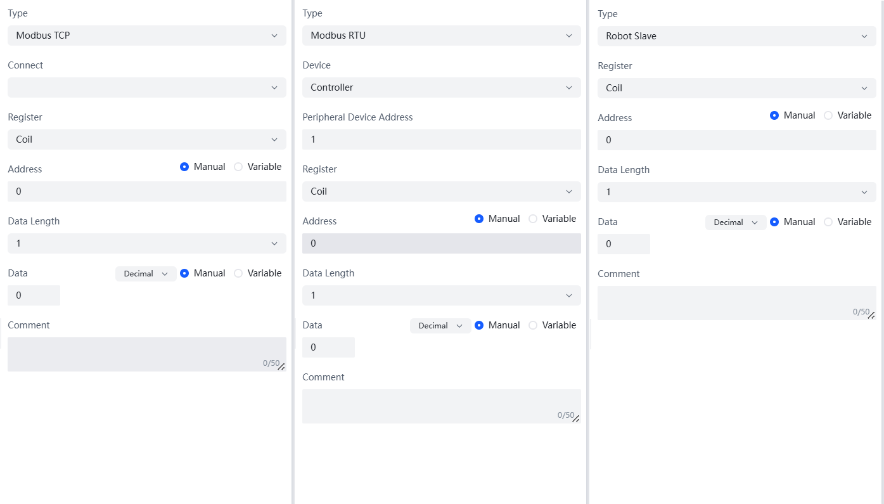884x504 pixels.
Task: Click chevron arrow of Modbus TCP Register dropdown
Action: pyautogui.click(x=274, y=139)
